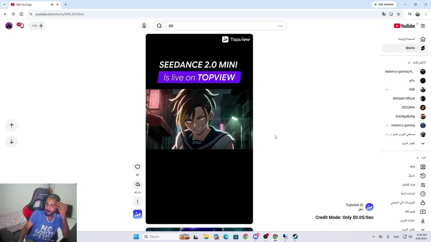Open Your Videos in the sidebar

coord(405,212)
